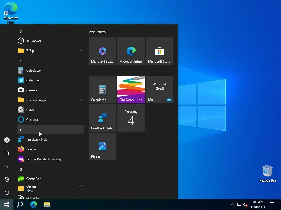
Task: Click the F letter header
Action: (50, 129)
